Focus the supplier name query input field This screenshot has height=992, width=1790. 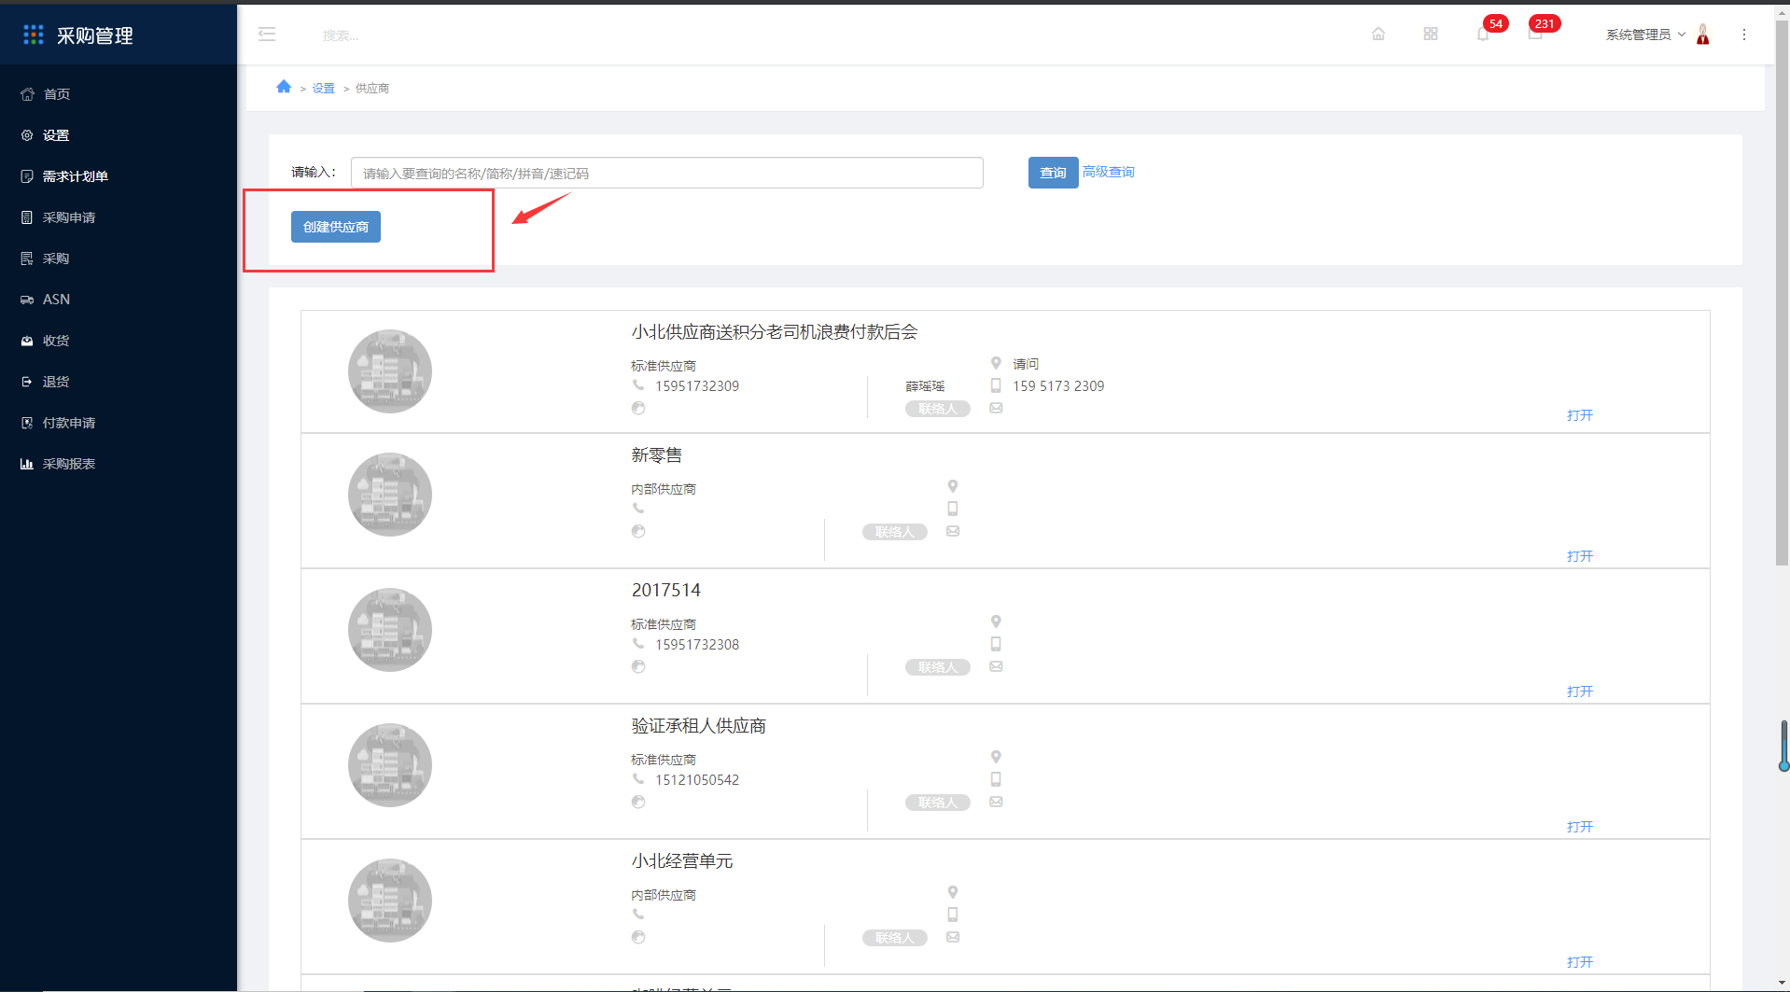click(667, 173)
